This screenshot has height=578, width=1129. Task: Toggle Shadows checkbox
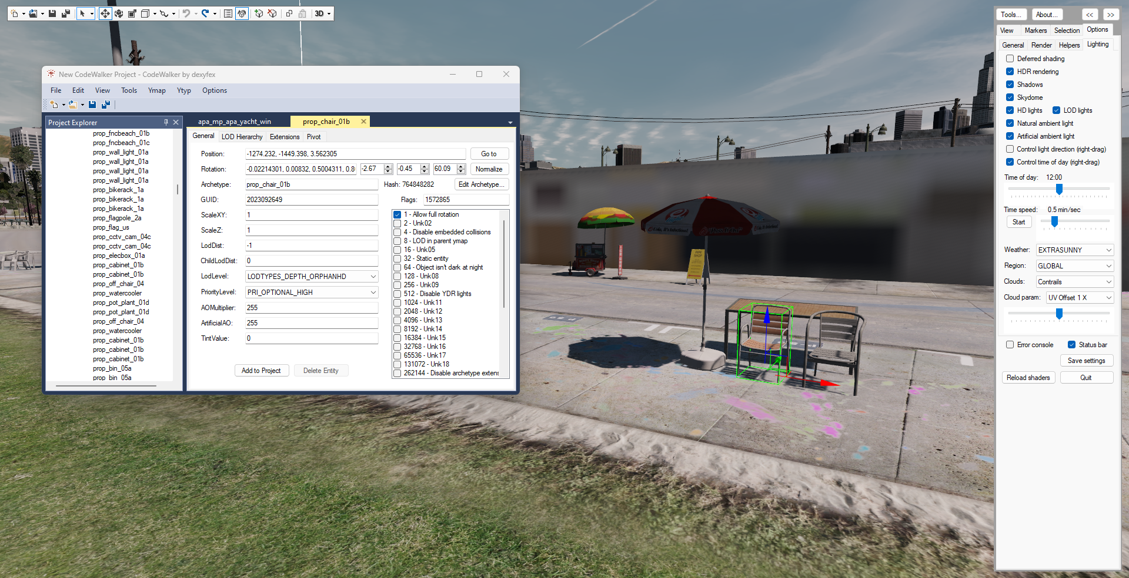(1010, 85)
